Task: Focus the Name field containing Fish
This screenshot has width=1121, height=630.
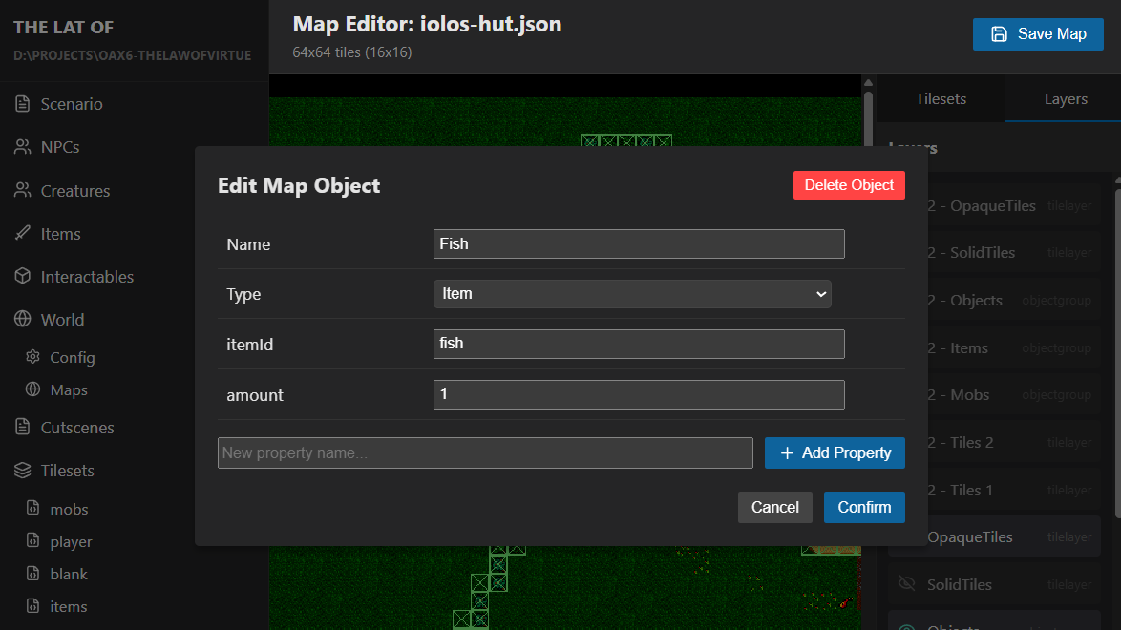Action: point(639,243)
